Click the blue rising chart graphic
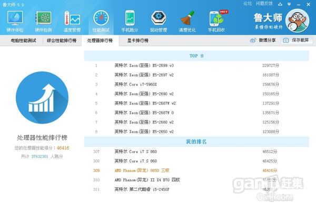The height and width of the screenshot is (210, 316). [42, 98]
